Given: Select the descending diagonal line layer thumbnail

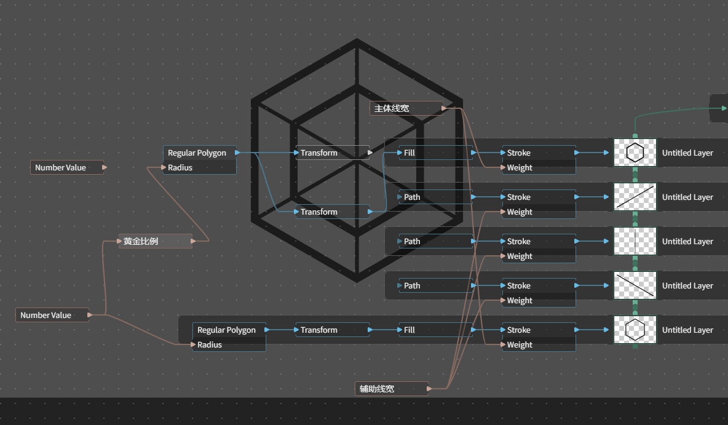Looking at the screenshot, I should (x=635, y=285).
